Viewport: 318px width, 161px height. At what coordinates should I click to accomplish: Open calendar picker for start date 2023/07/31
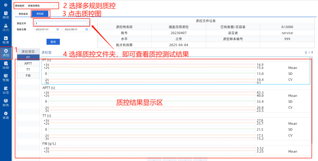[58, 29]
